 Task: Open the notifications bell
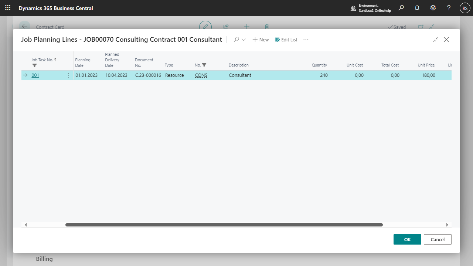[417, 8]
